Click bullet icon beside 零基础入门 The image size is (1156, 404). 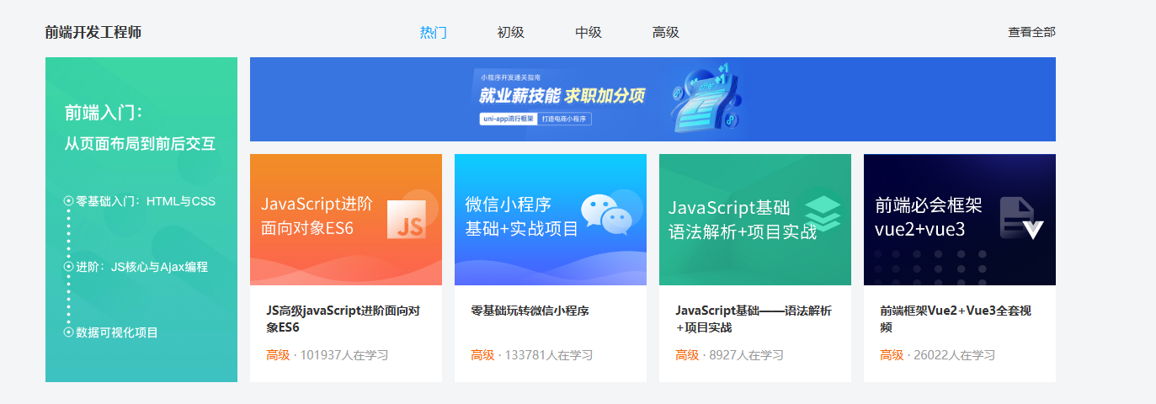[x=68, y=201]
